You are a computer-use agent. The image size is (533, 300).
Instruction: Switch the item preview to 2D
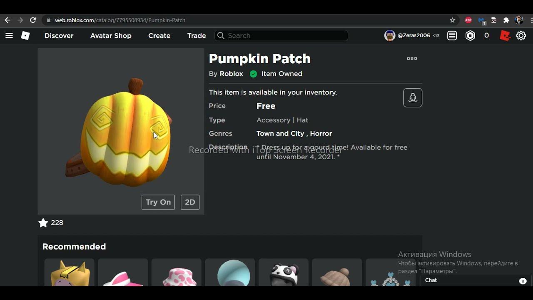coord(190,202)
